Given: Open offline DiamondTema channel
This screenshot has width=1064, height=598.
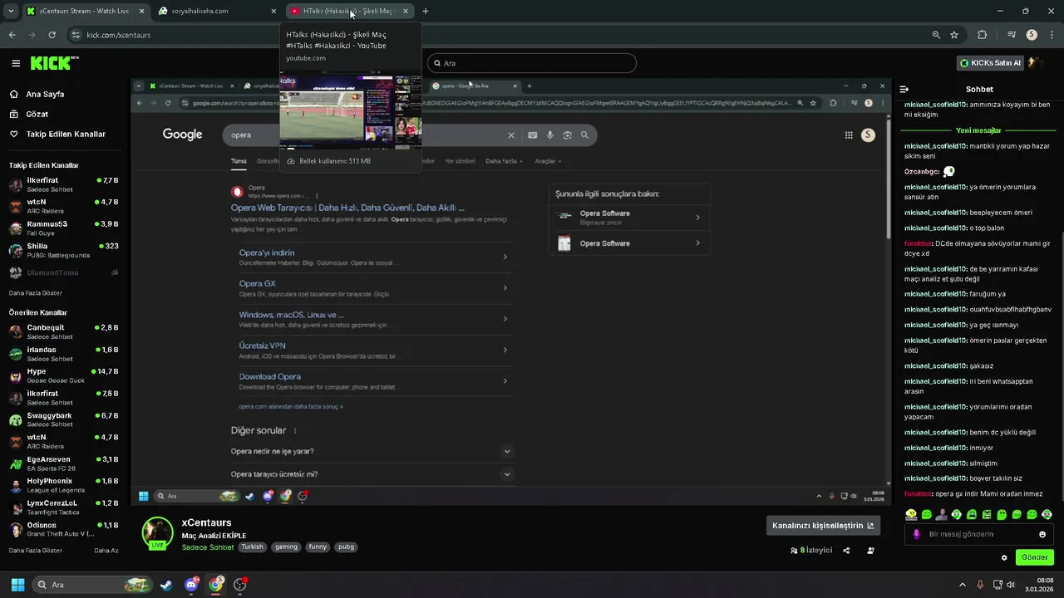Looking at the screenshot, I should [64, 272].
